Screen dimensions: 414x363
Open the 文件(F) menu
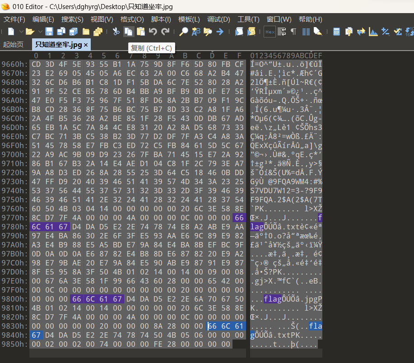coord(14,19)
